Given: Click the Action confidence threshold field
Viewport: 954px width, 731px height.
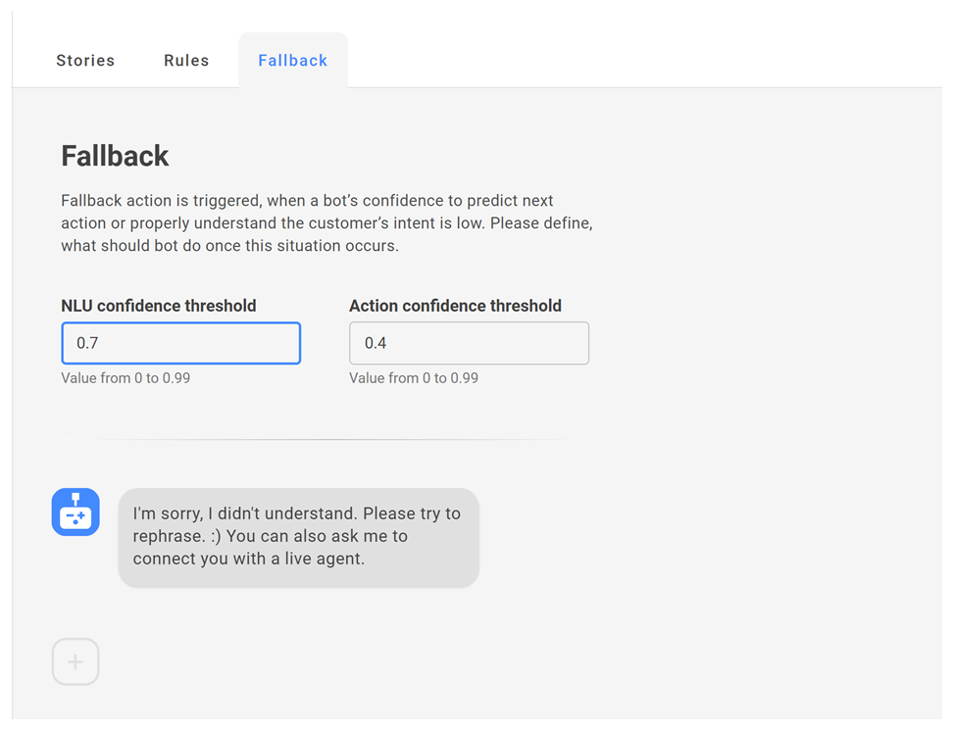Looking at the screenshot, I should click(469, 343).
